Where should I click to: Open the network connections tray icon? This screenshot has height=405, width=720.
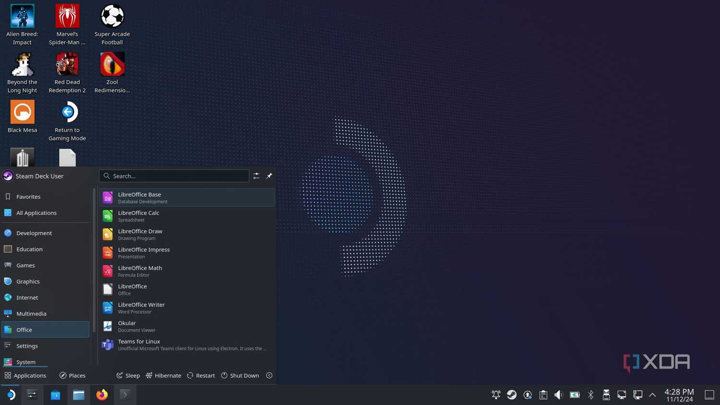[x=637, y=394]
